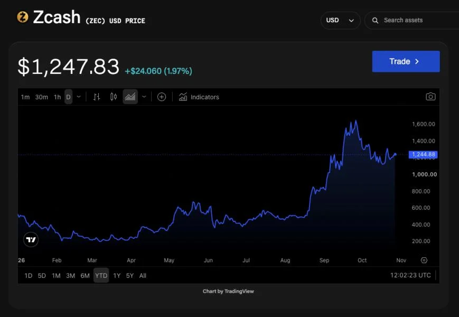
Task: Set chart interval to 1m
Action: click(x=25, y=97)
